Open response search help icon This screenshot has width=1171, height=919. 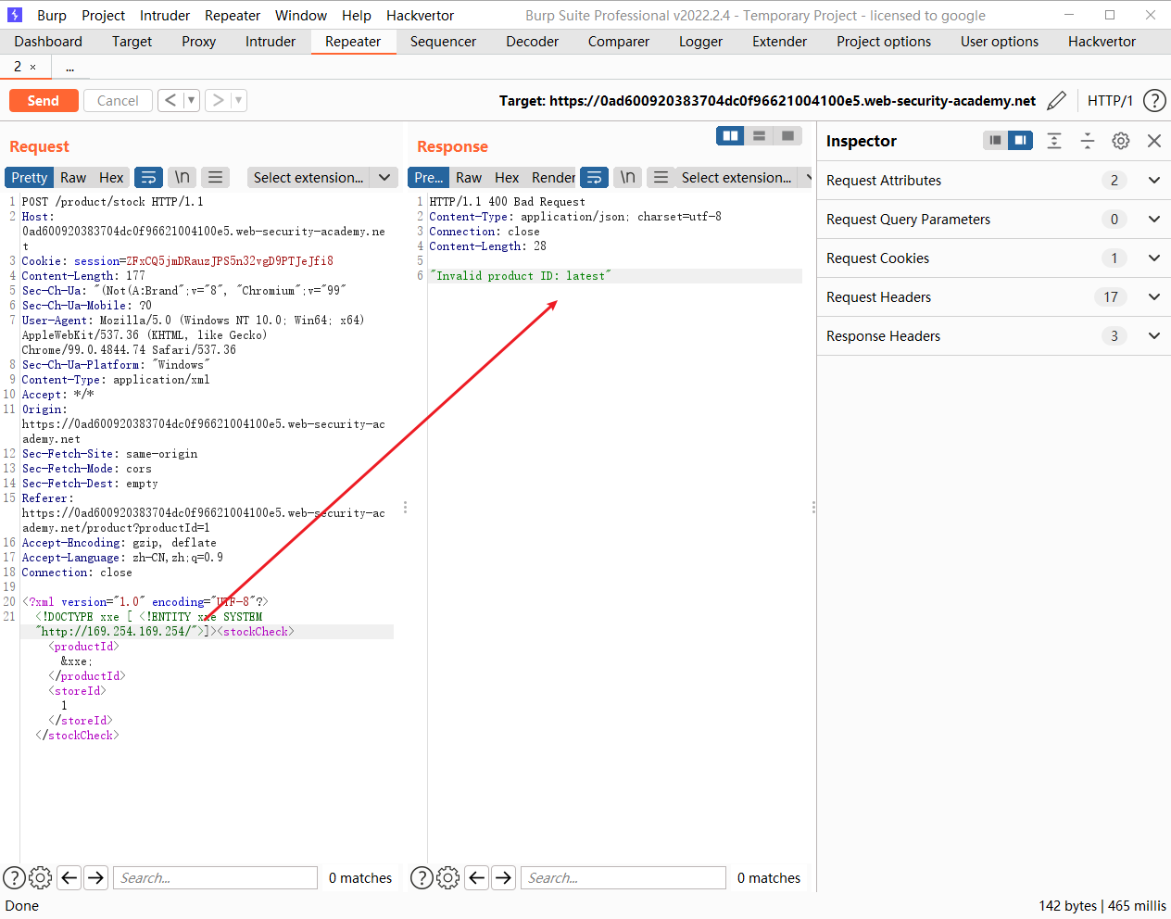tap(422, 877)
